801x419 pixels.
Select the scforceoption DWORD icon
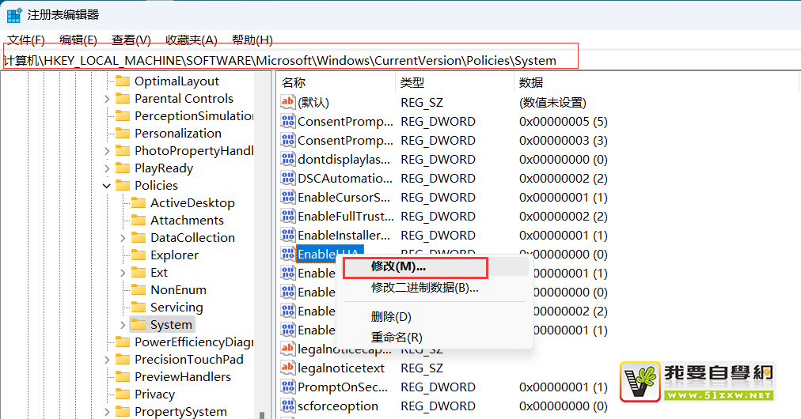288,406
